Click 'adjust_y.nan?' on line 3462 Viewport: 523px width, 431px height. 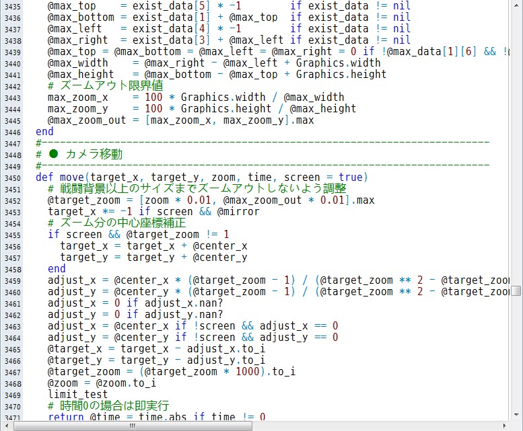pyautogui.click(x=184, y=314)
